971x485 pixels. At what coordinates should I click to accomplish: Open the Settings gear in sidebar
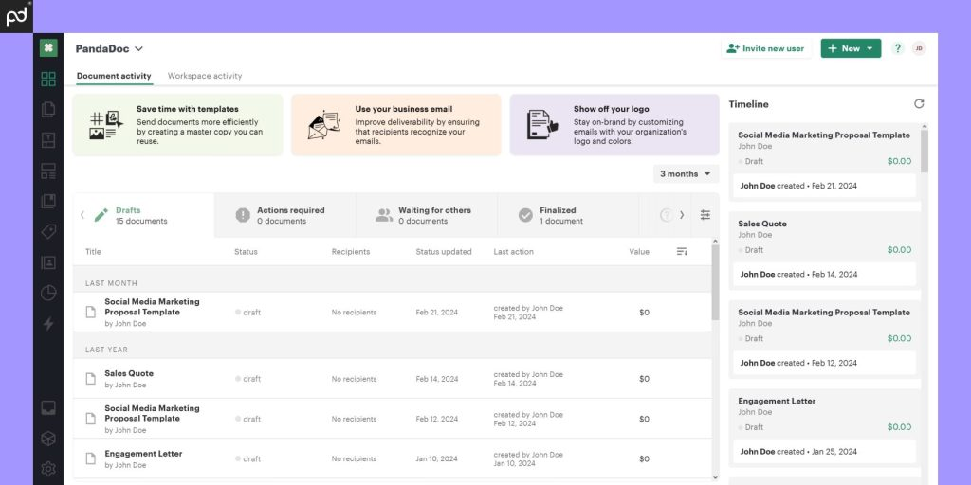(48, 468)
